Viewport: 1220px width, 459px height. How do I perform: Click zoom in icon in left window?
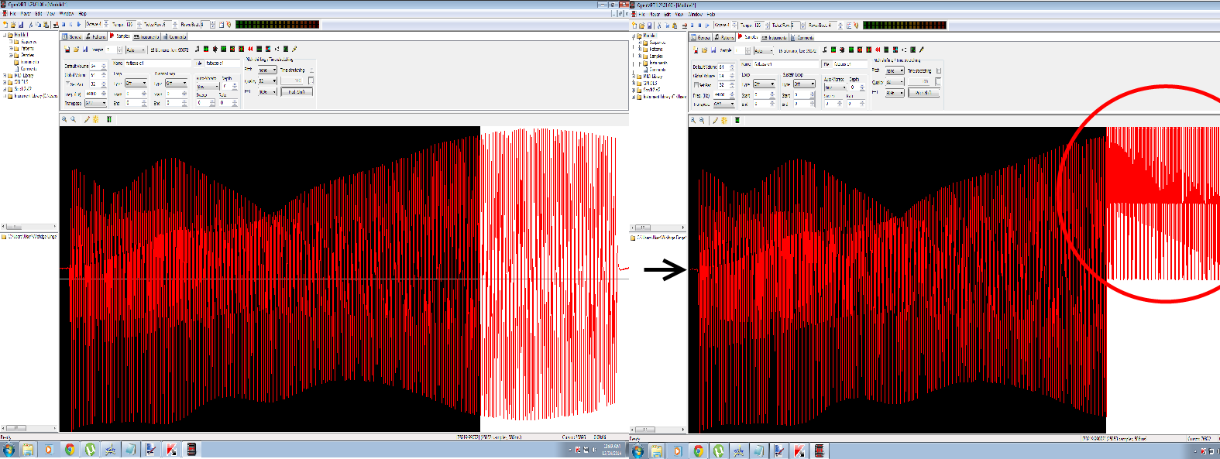(x=64, y=119)
